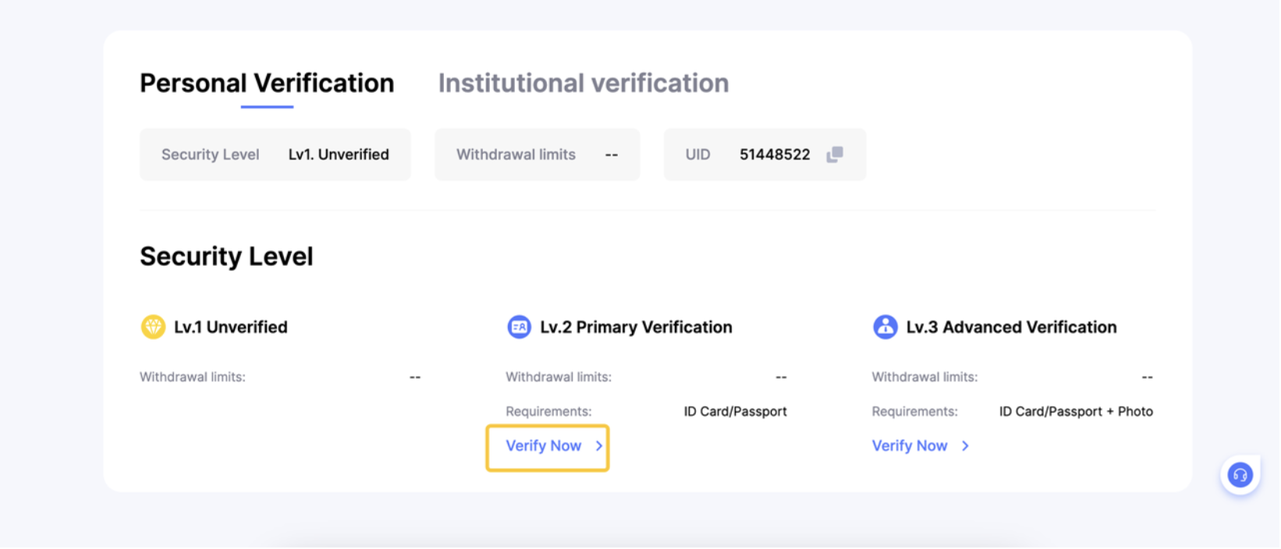Select the Lv.2 Primary Verification heading
The height and width of the screenshot is (549, 1281).
(636, 328)
